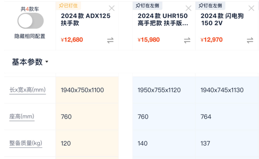
Task: Open the 2024款 UHR150 高手把款 title
Action: (x=163, y=19)
